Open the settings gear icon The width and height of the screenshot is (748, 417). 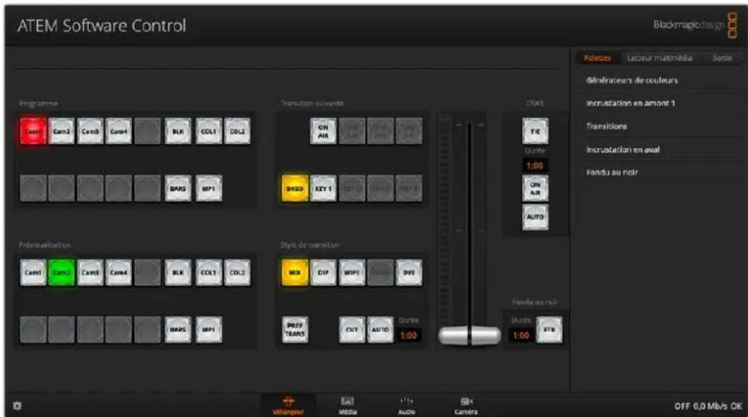click(17, 406)
